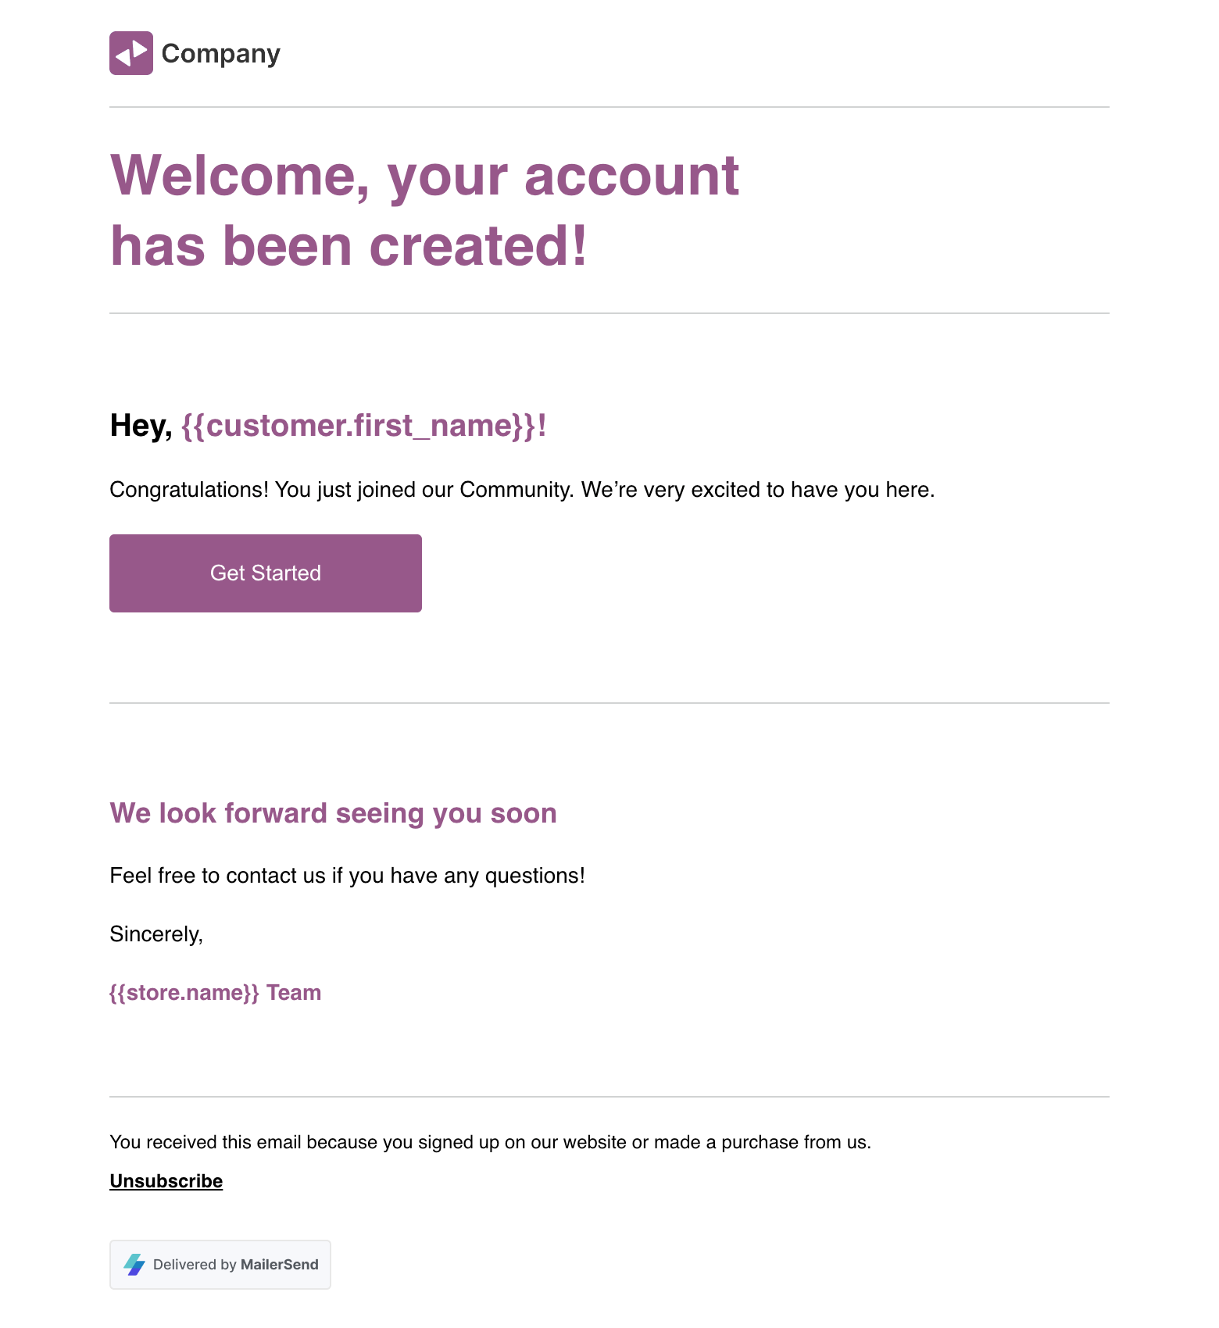Screen dimensions: 1219x1328
Task: Open the Unsubscribe link
Action: click(x=166, y=1181)
